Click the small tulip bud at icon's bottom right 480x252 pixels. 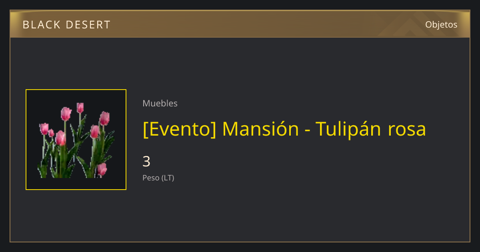tap(102, 169)
